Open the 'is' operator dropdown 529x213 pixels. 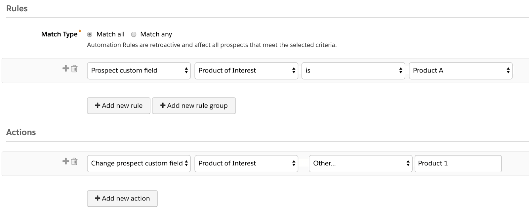[353, 71]
